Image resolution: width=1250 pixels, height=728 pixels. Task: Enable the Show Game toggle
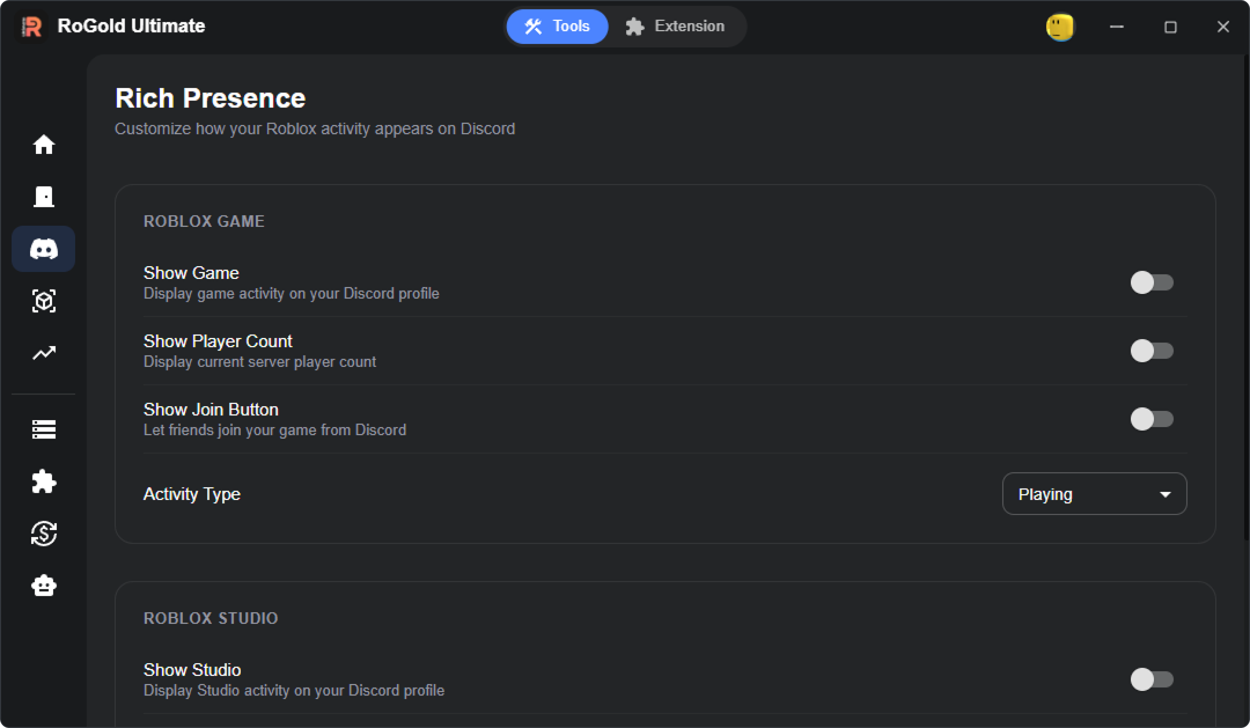click(x=1152, y=282)
